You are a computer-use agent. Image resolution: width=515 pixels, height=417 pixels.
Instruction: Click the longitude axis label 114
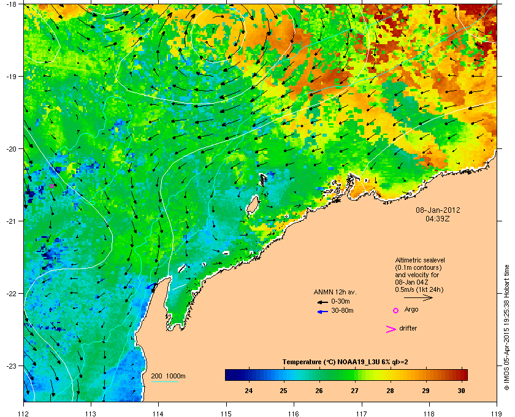coord(158,413)
